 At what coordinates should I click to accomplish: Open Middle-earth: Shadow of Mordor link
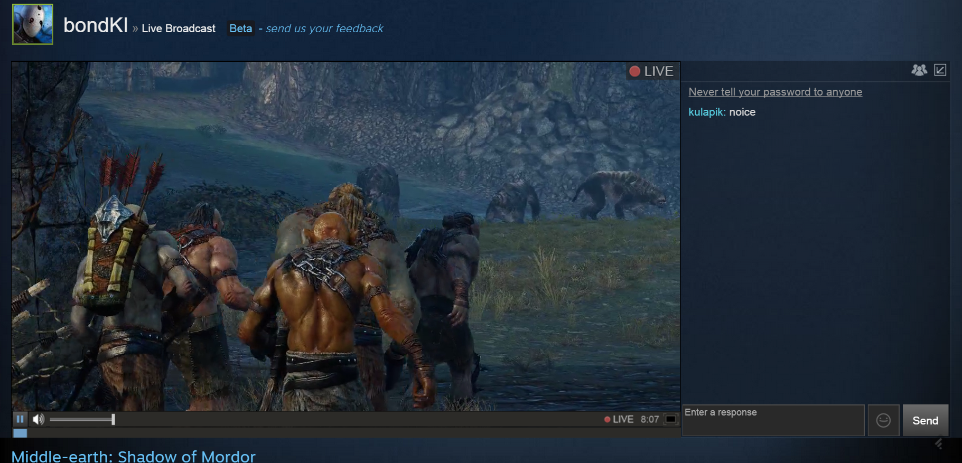coord(133,456)
